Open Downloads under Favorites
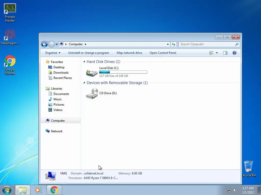Screen dimensions: 261x195 (x=61, y=72)
